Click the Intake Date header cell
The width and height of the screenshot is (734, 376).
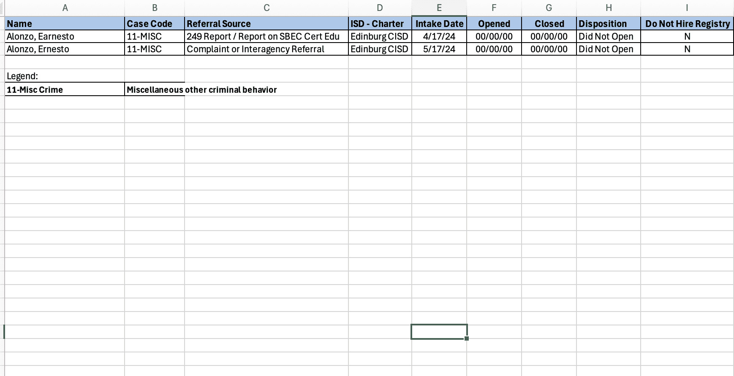pos(439,24)
